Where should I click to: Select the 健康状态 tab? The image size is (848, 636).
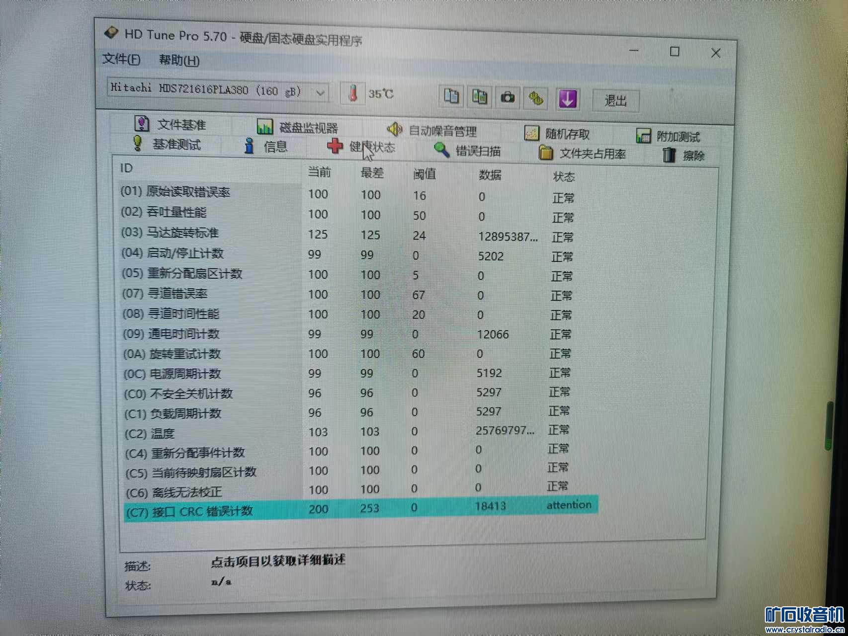coord(361,147)
